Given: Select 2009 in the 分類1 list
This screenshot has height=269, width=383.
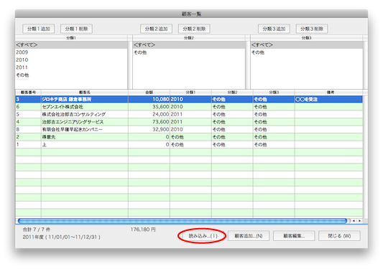Looking at the screenshot, I should coord(71,52).
